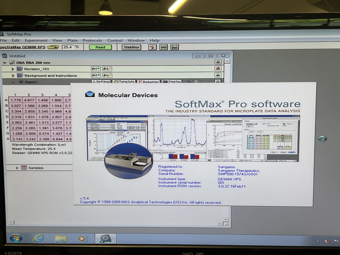340x255 pixels.
Task: Click the plate shake toolbar icon
Action: coord(163,47)
